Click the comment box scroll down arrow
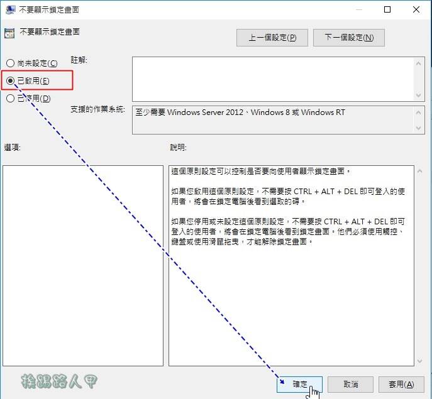 coord(419,96)
